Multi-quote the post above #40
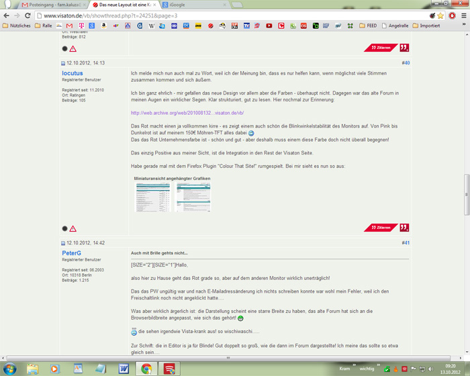Screen dimensions: 470x376 [404, 48]
